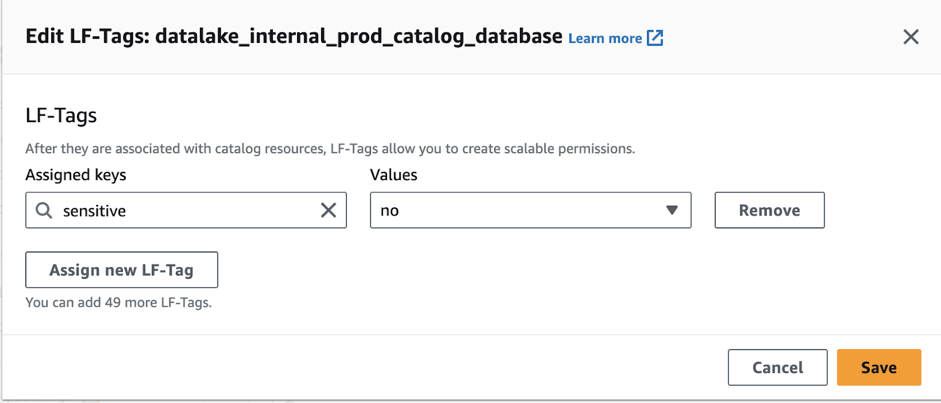941x403 pixels.
Task: Click the Assigned keys label
Action: tap(76, 175)
